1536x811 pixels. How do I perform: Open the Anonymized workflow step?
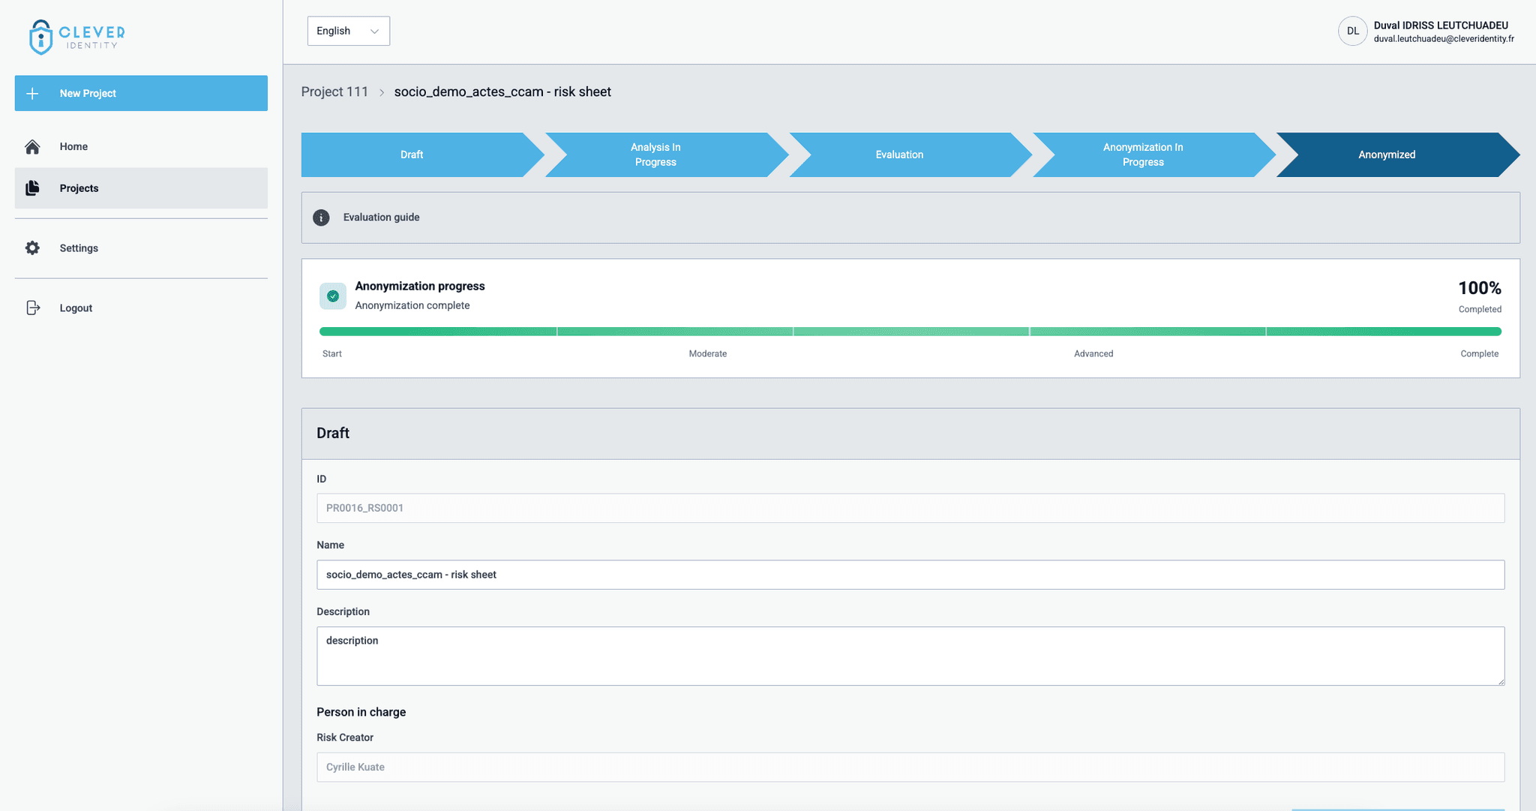1387,155
